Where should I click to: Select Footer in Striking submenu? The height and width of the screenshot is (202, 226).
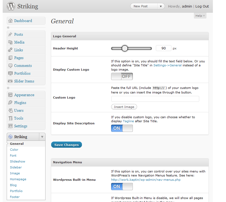pos(15,197)
